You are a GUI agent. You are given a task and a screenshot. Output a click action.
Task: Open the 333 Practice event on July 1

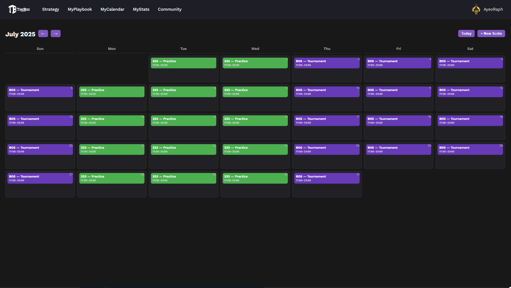[183, 63]
